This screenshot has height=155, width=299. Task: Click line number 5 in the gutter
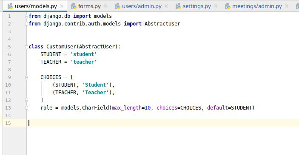coord(9,47)
